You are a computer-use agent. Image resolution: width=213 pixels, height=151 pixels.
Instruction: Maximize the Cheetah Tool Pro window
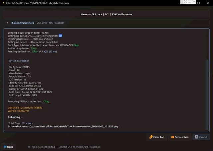[x=199, y=3]
